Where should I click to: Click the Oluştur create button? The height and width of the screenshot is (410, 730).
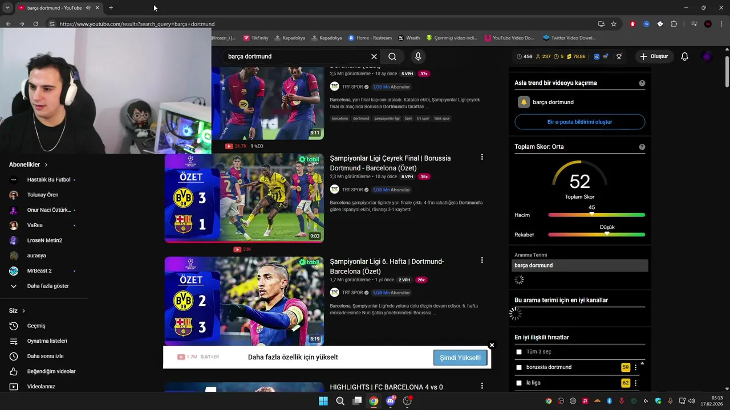pyautogui.click(x=654, y=56)
